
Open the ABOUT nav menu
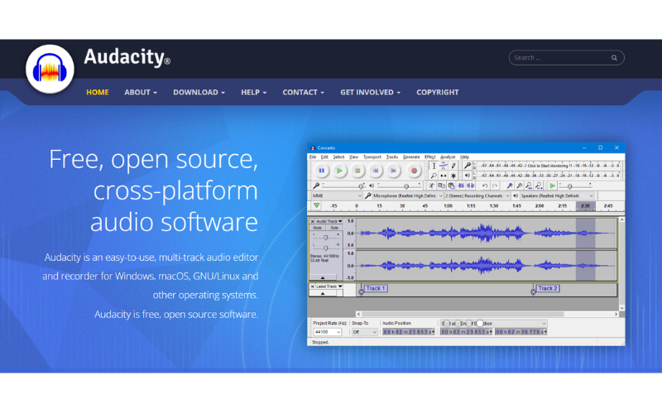click(x=141, y=92)
